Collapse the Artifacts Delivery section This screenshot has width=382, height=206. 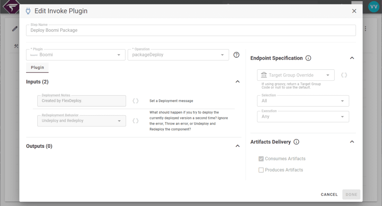click(x=352, y=142)
